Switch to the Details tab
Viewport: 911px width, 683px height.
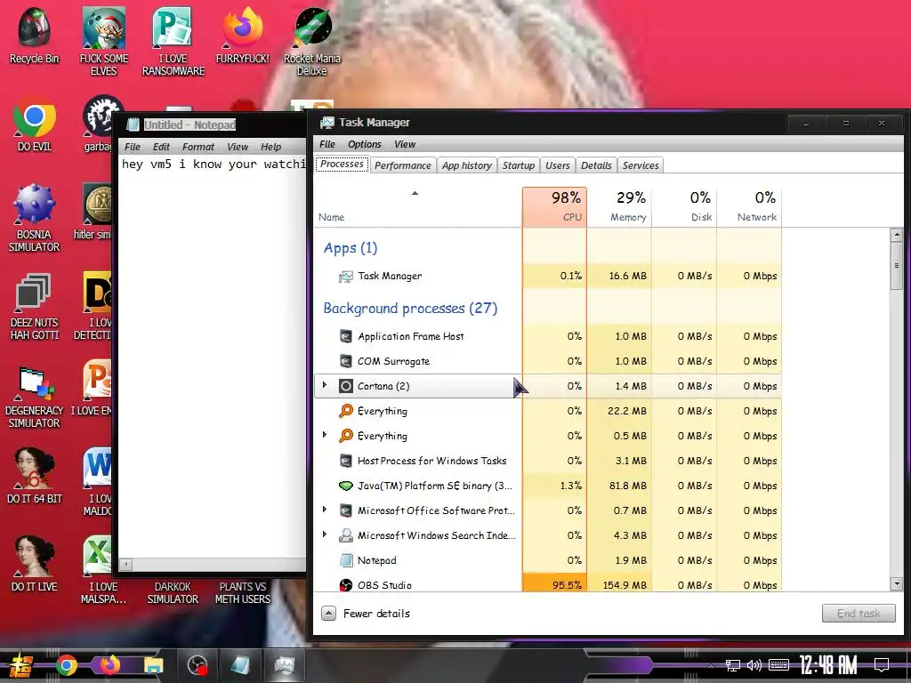[596, 165]
